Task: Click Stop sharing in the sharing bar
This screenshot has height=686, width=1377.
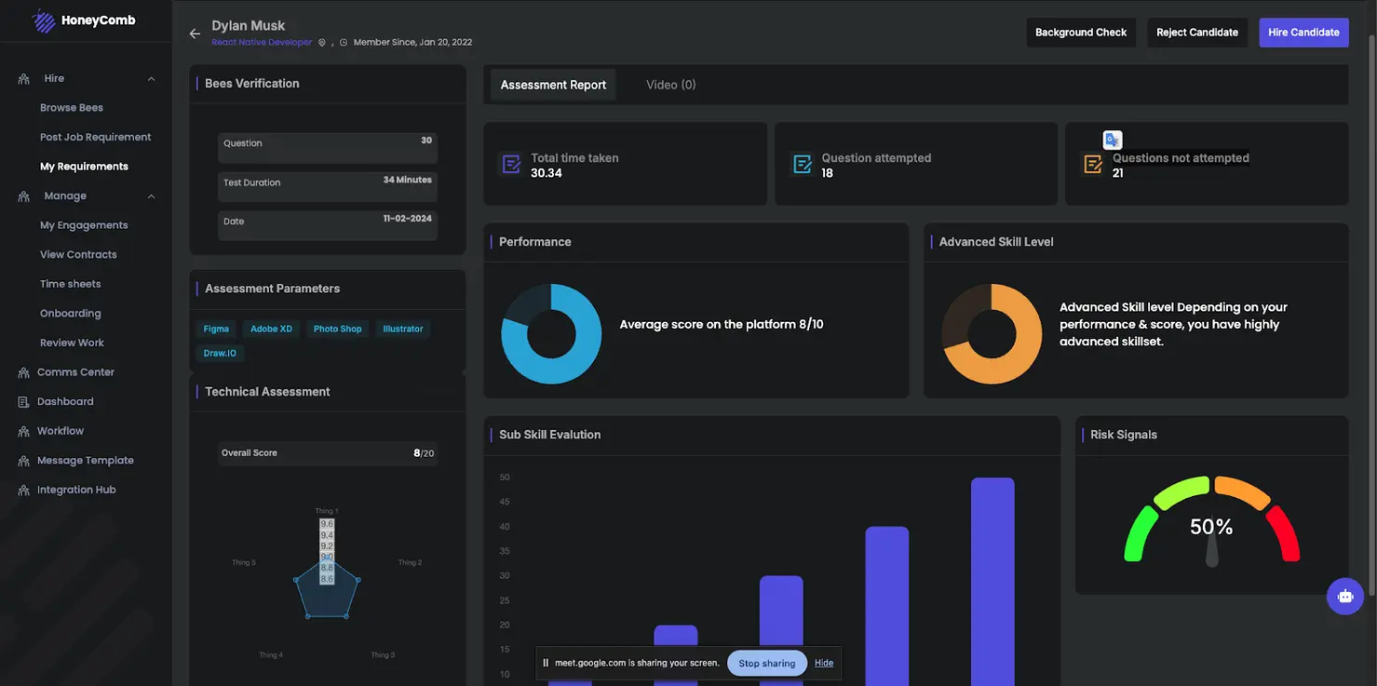Action: 767,664
